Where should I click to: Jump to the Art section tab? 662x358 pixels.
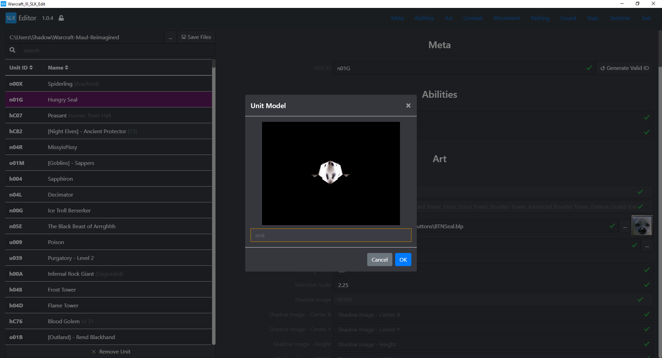click(x=448, y=18)
